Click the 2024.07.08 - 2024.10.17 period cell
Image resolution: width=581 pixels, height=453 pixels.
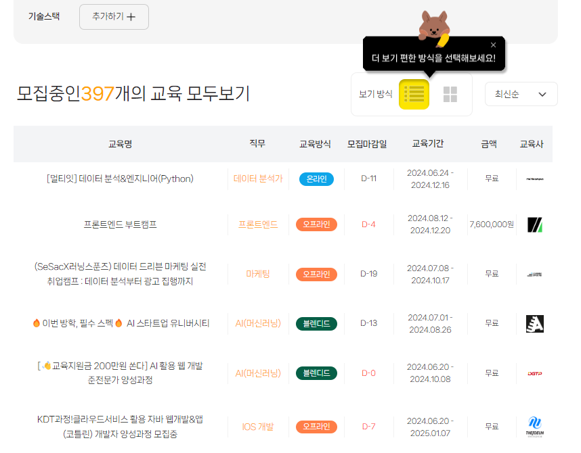(430, 275)
